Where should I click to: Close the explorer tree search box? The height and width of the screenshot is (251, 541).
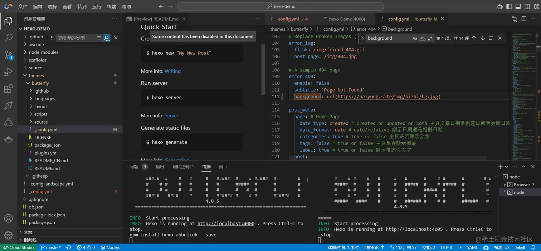coord(116,38)
